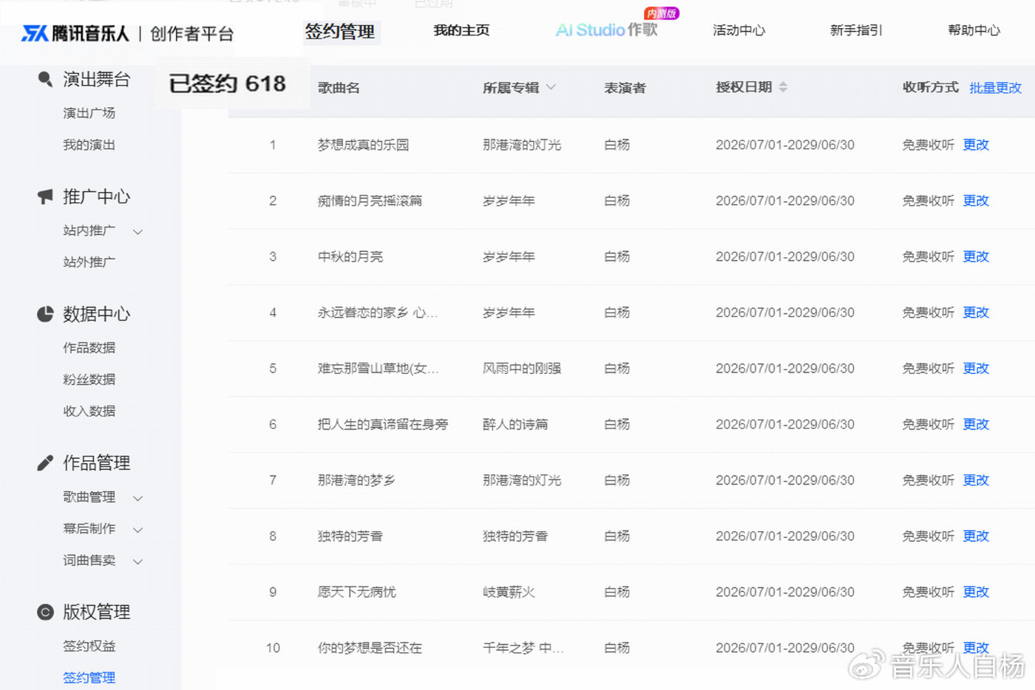The height and width of the screenshot is (690, 1035).
Task: Click the 推广中心 megaphone icon
Action: tap(45, 197)
